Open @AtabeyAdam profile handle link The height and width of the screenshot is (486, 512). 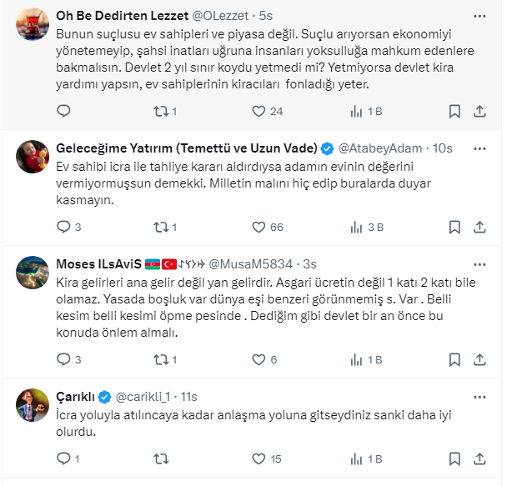tap(380, 148)
